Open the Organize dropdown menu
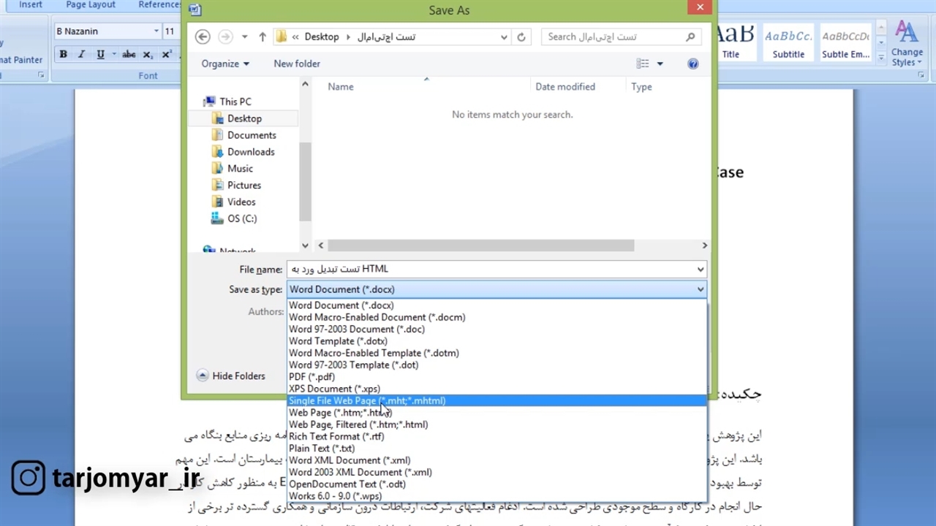Screen dimensions: 936x526 225,64
